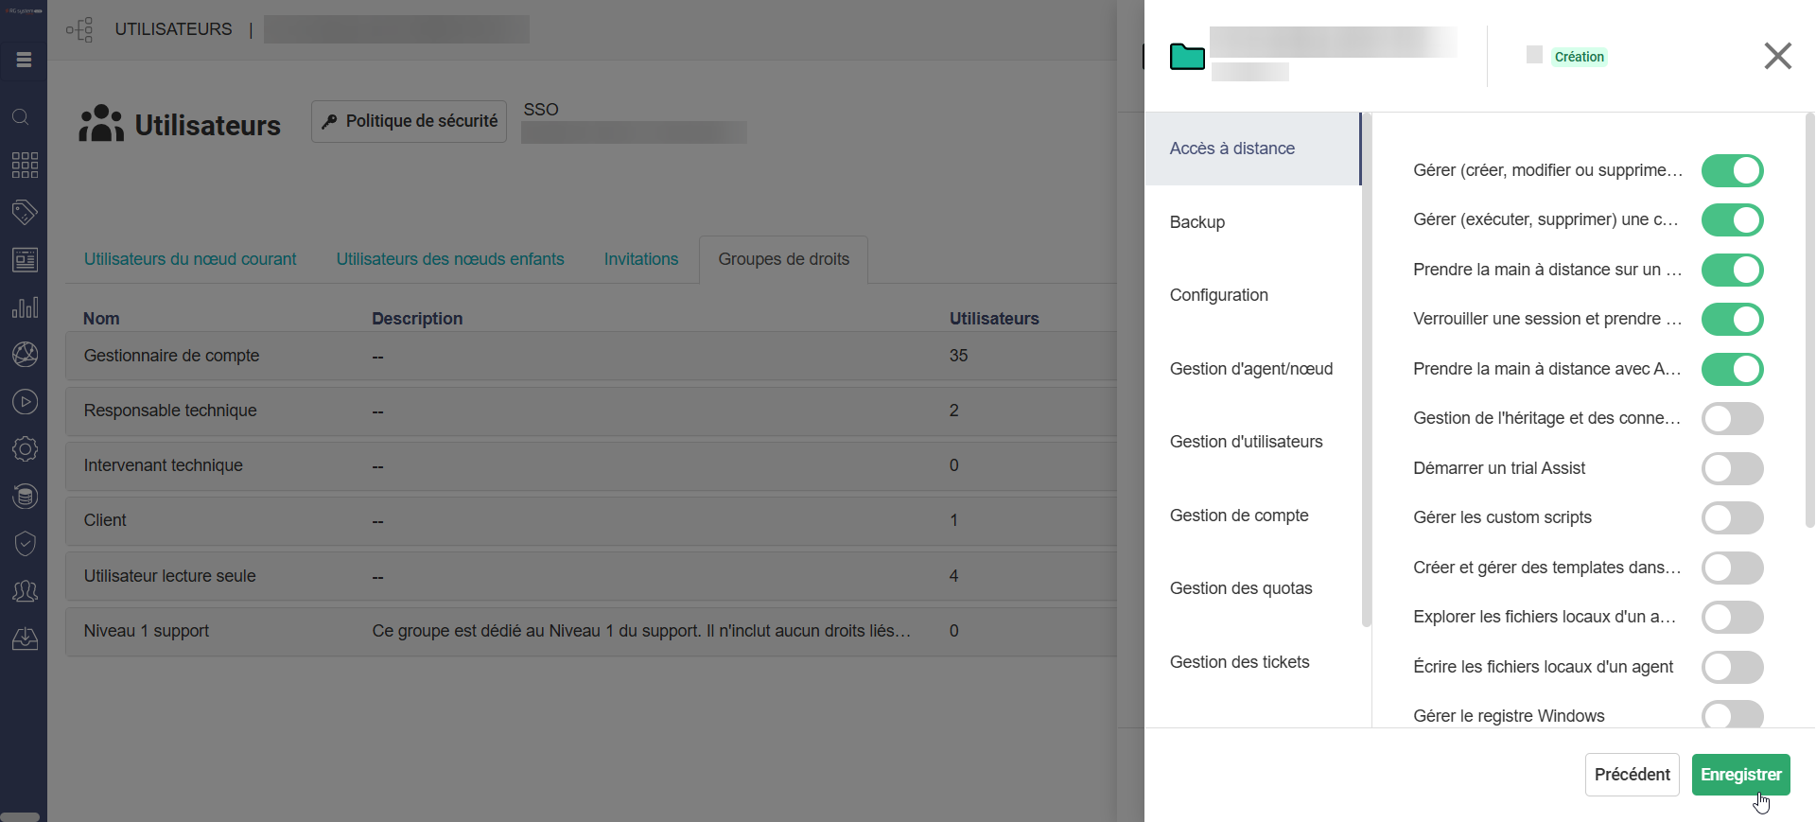The height and width of the screenshot is (822, 1816).
Task: Click the Enregistrer button
Action: point(1740,775)
